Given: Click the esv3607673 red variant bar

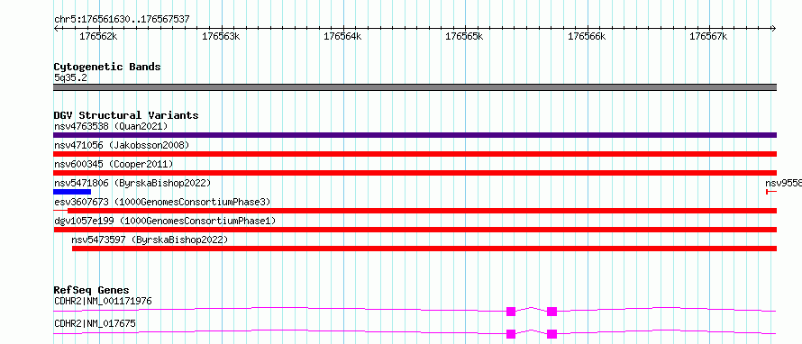Looking at the screenshot, I should [x=422, y=211].
